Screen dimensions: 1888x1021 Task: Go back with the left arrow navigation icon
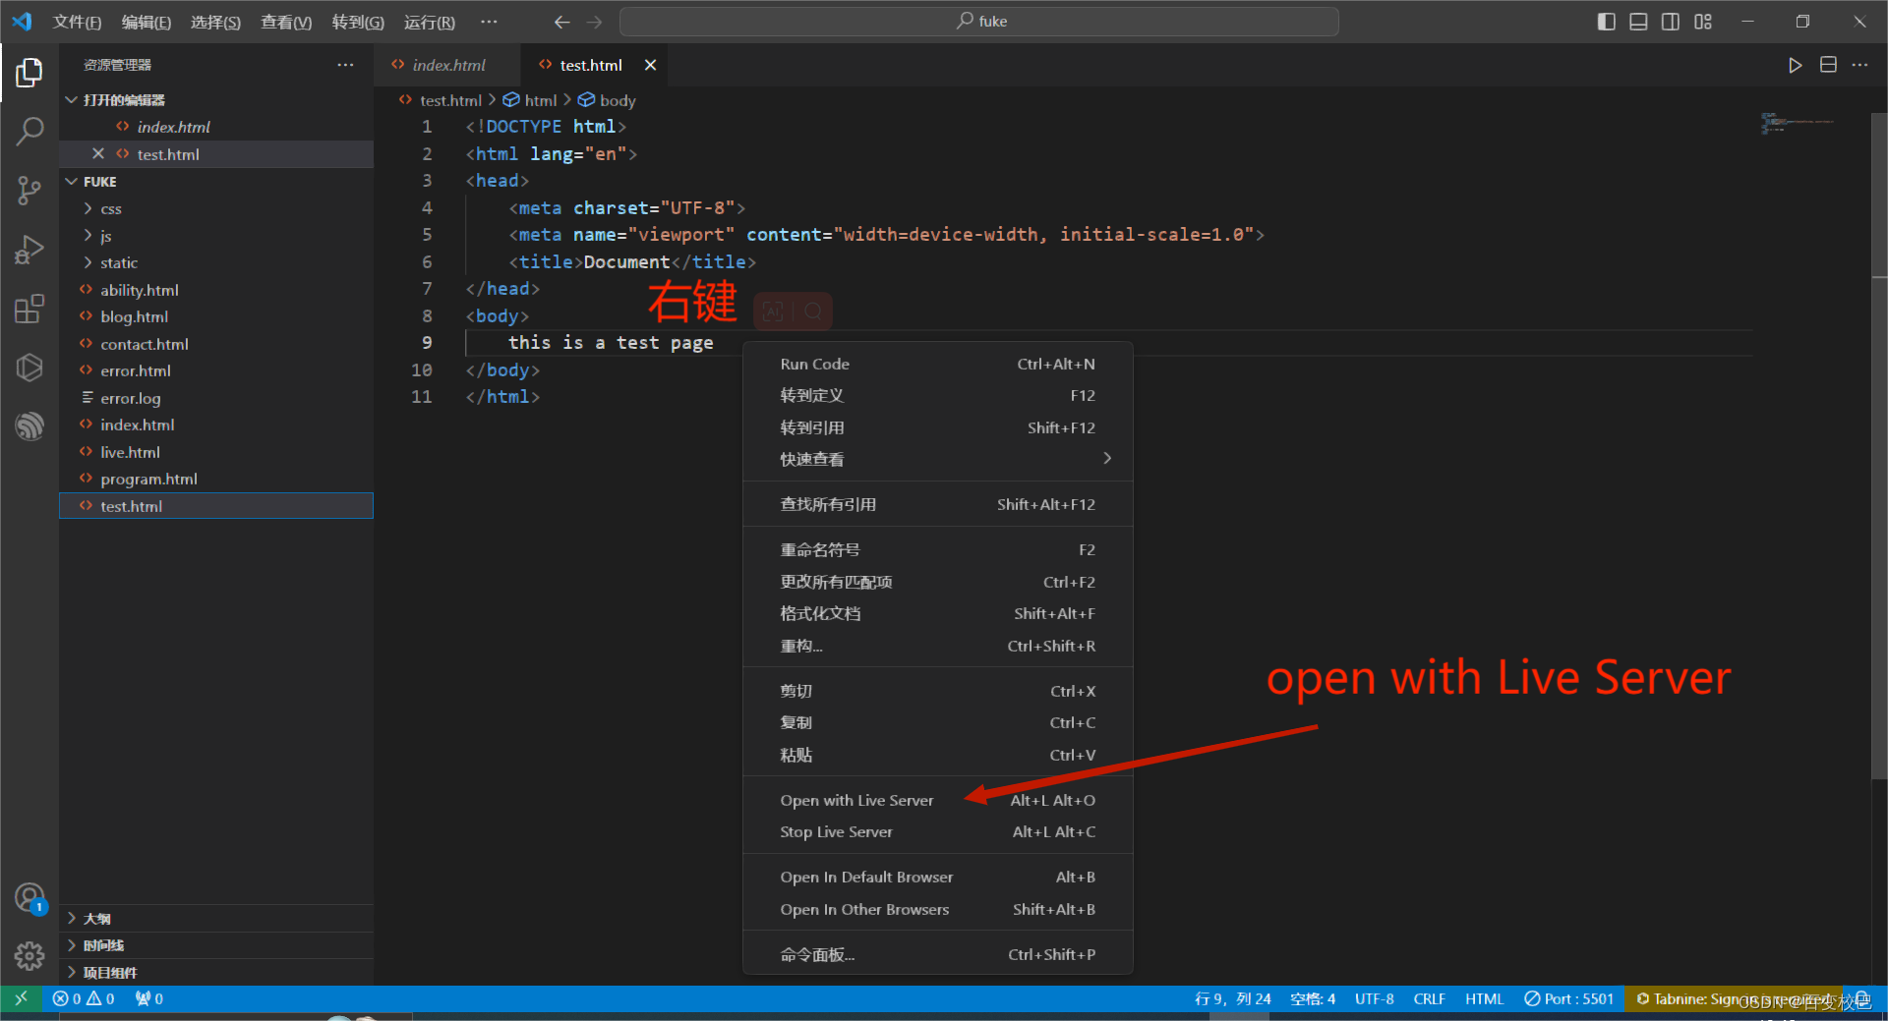562,22
